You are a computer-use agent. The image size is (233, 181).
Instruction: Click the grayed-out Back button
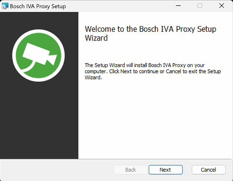point(130,170)
